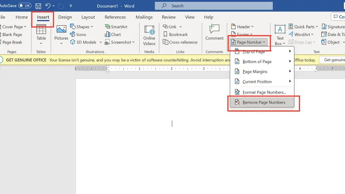345x194 pixels.
Task: Open the Mailings tab
Action: pyautogui.click(x=144, y=17)
